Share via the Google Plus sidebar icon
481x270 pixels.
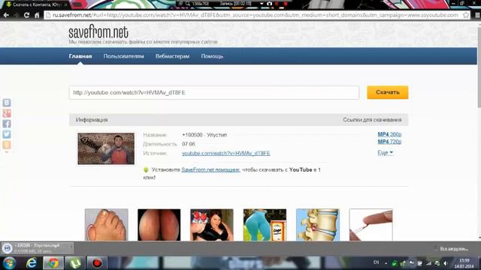[x=7, y=113]
